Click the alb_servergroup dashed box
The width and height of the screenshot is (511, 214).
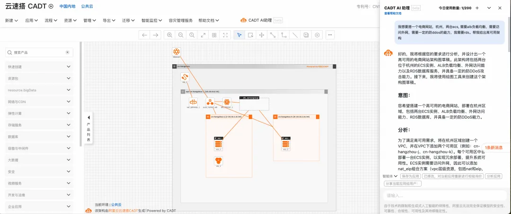(x=254, y=104)
